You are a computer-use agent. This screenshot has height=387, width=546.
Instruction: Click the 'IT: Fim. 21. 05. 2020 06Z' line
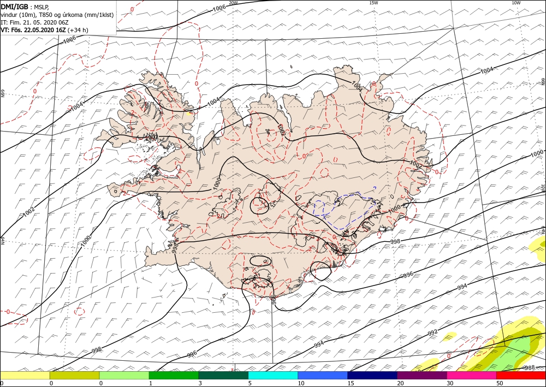(34, 22)
